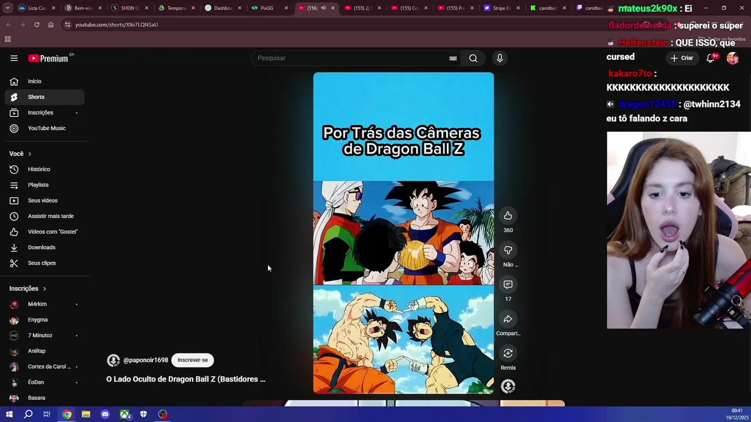Screen dimensions: 751x422
Task: Open YouTube Music from the sidebar
Action: 45,128
